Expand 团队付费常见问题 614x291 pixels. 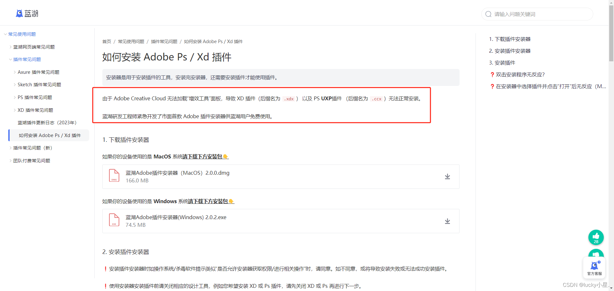11,161
